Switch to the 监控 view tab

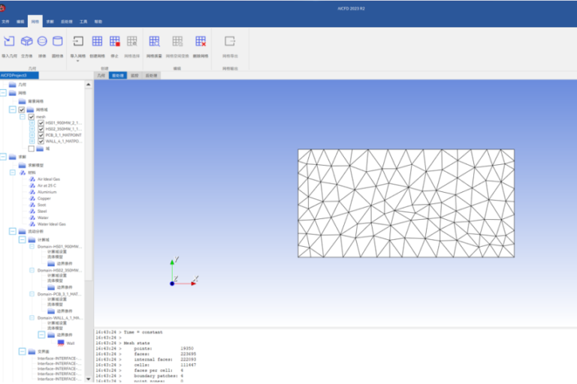tap(134, 76)
